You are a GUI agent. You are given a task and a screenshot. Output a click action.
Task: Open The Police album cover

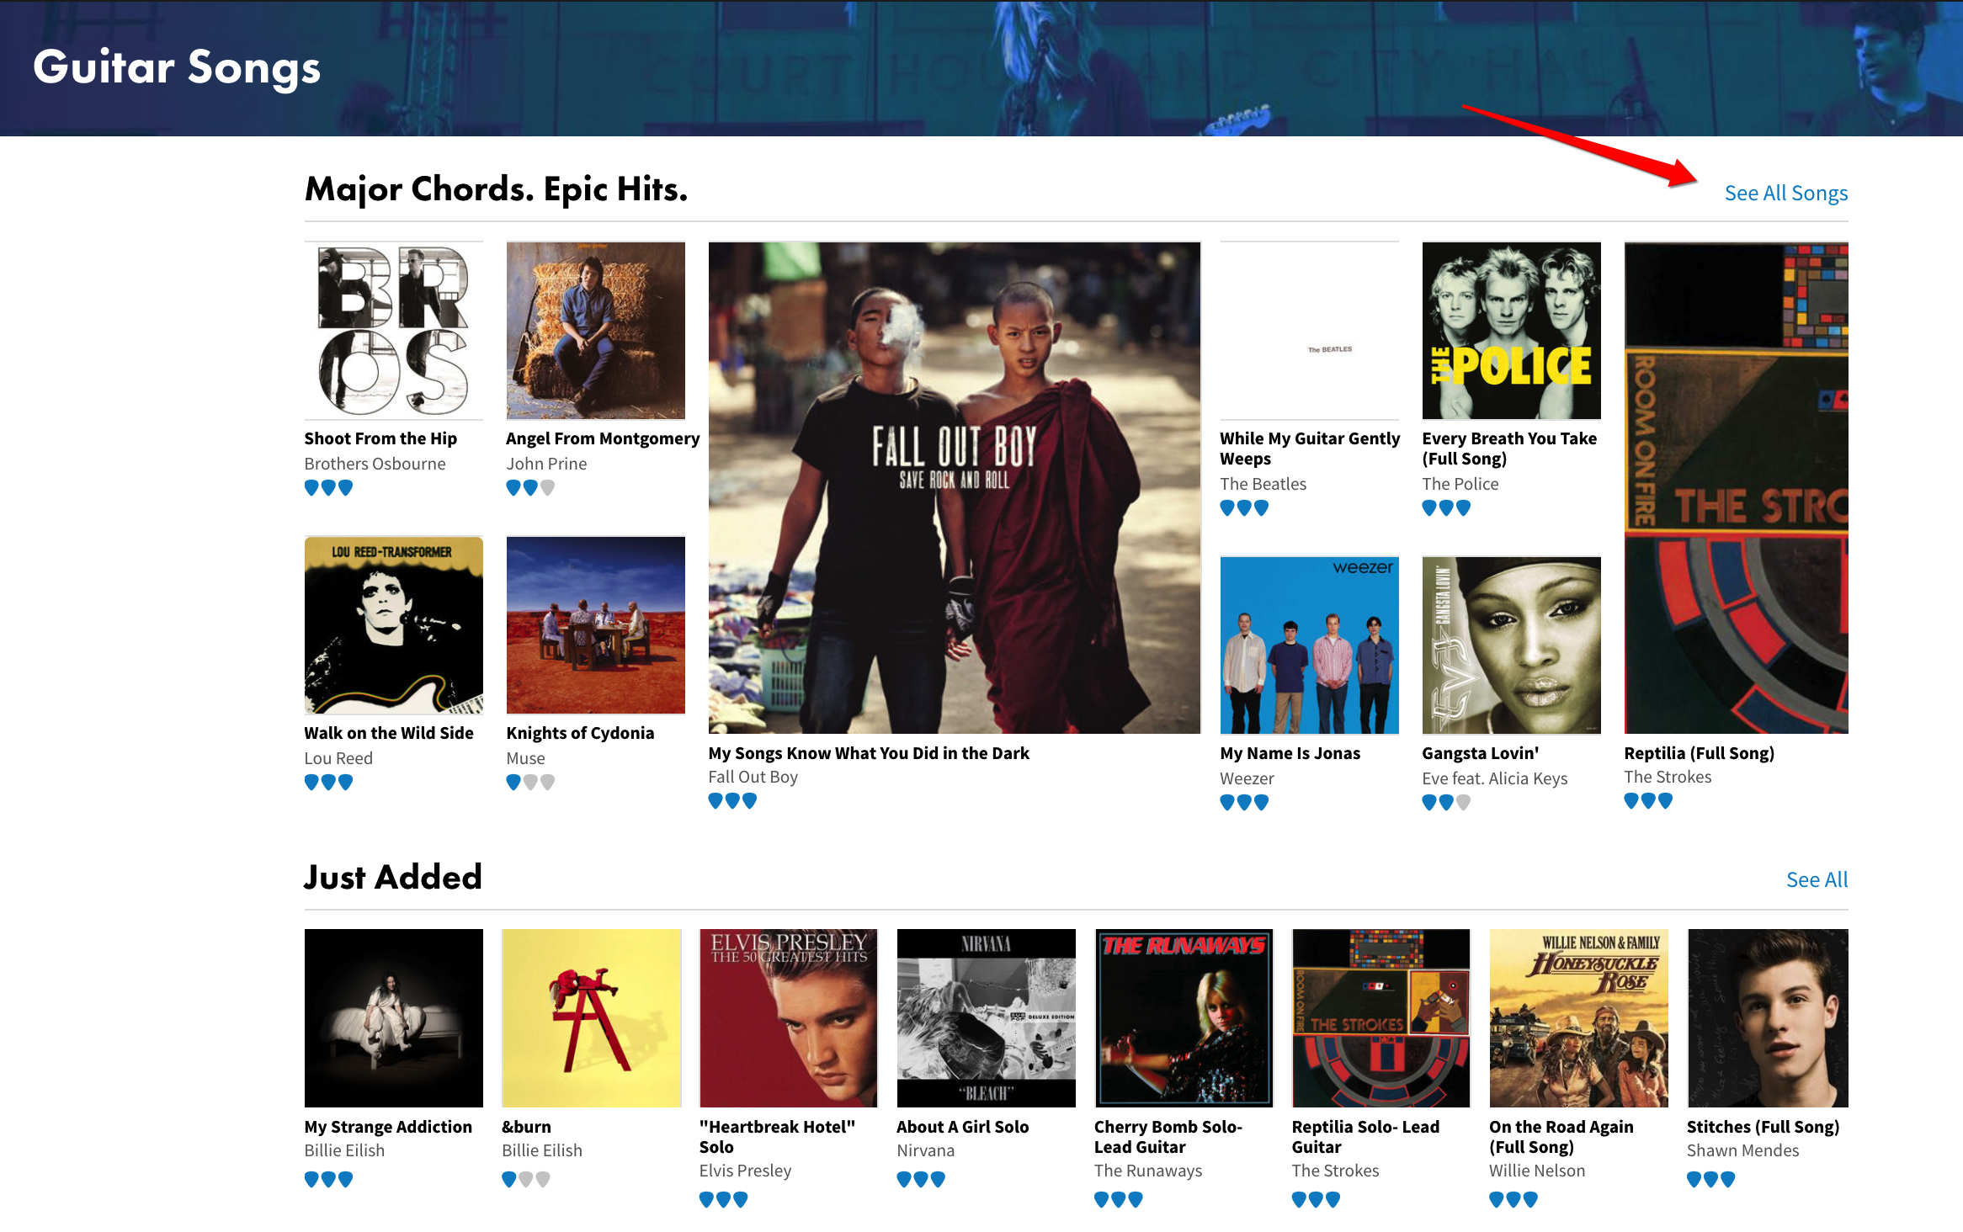click(x=1511, y=331)
